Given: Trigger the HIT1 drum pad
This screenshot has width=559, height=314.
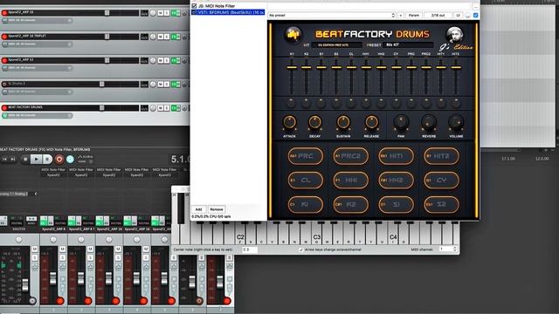Looking at the screenshot, I should coord(396,156).
